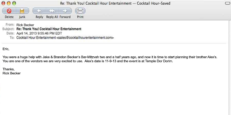The image size is (231, 115).
Task: Click the toolbar toggle pill at top right
Action: pos(228,3)
